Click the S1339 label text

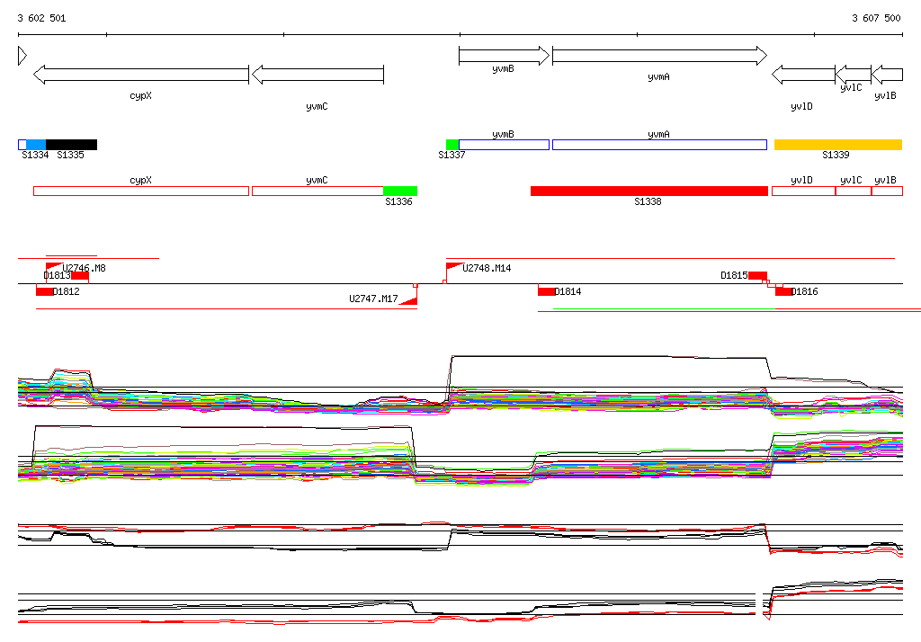point(836,155)
